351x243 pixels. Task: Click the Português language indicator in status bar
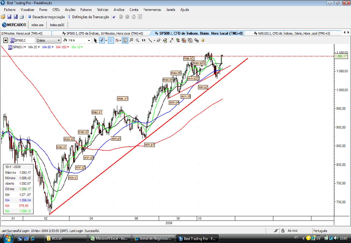click(320, 231)
